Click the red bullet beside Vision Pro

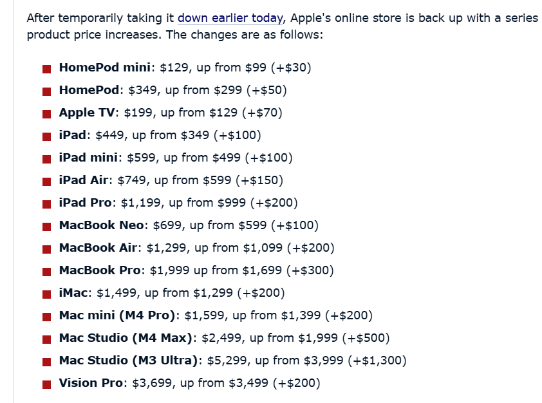click(x=46, y=385)
